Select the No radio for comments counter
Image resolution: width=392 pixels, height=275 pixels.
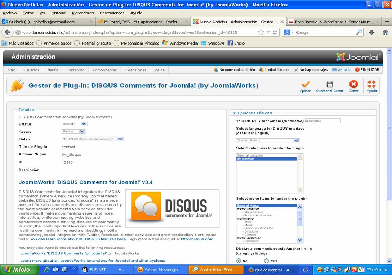(x=239, y=261)
